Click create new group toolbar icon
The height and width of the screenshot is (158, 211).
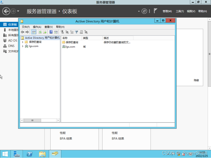pyautogui.click(x=67, y=32)
